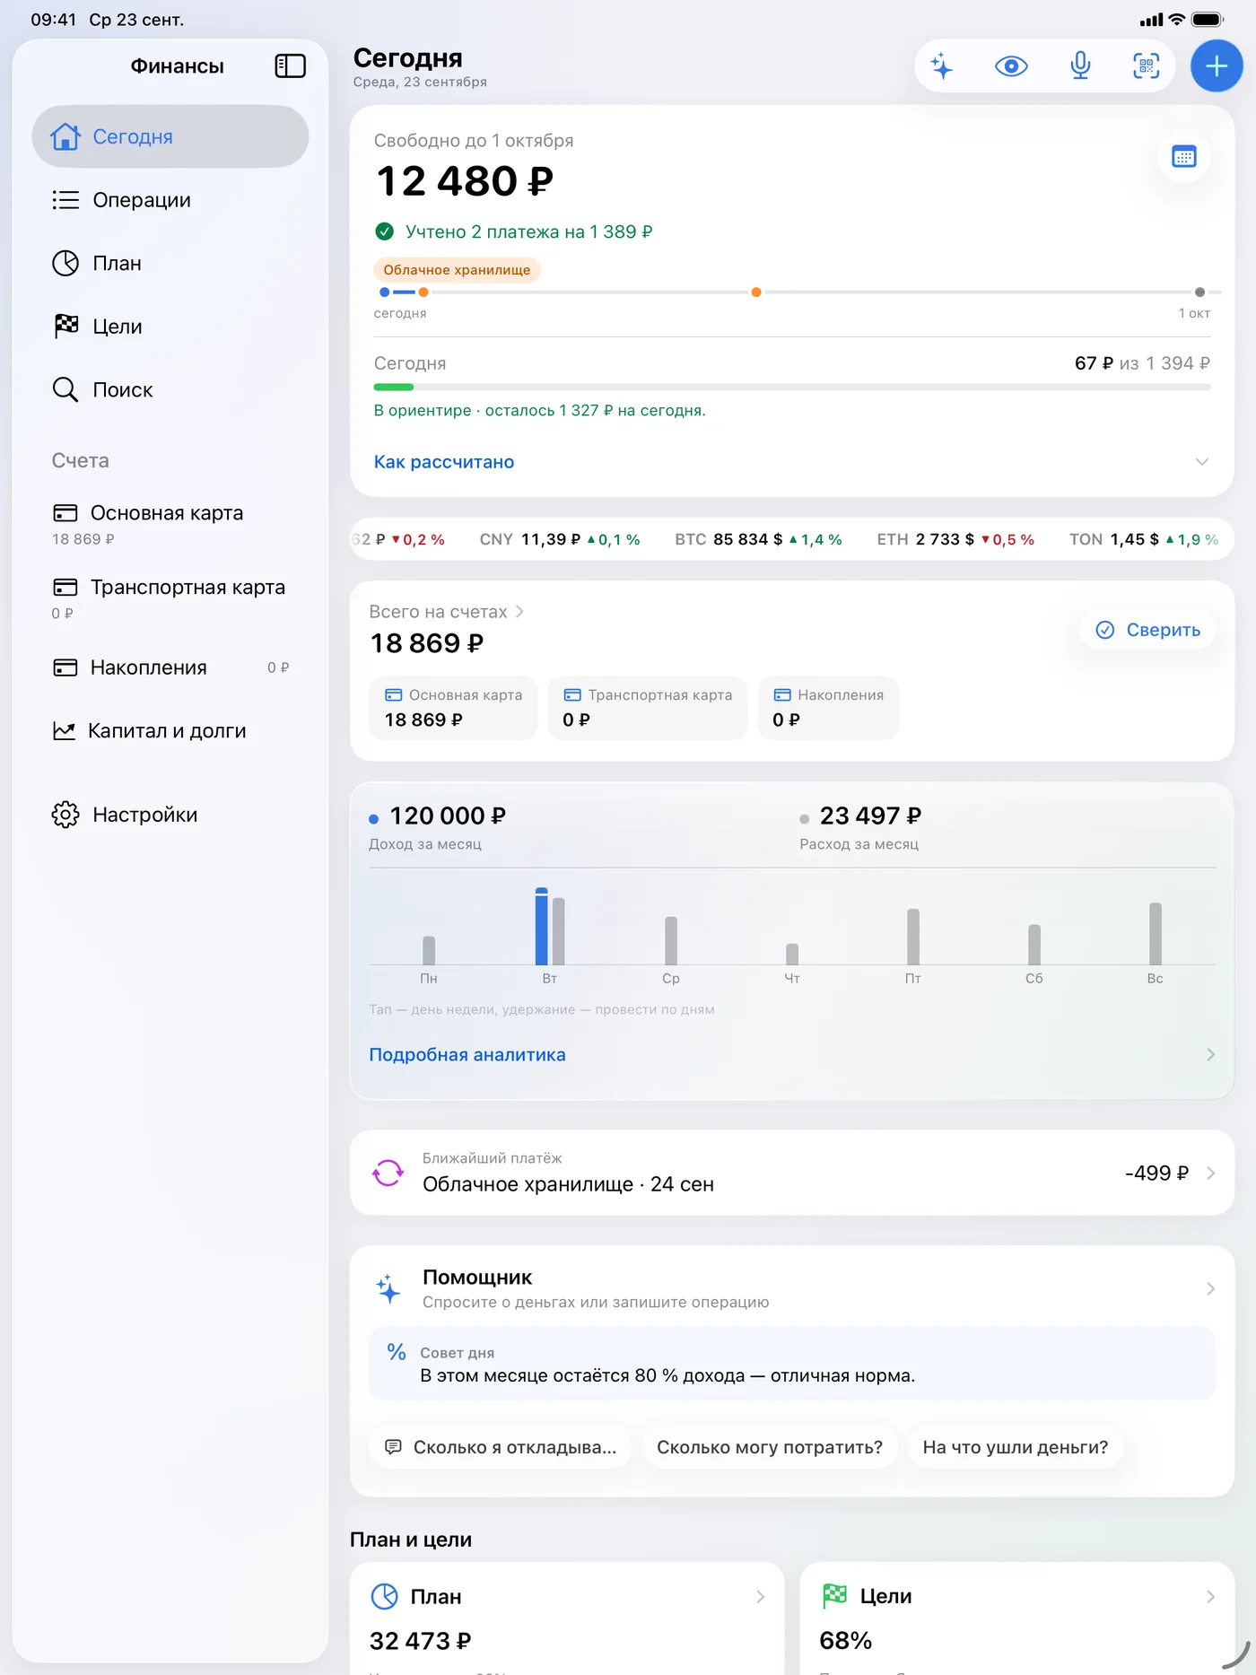The height and width of the screenshot is (1675, 1256).
Task: Tap the microphone voice input icon
Action: coord(1080,66)
